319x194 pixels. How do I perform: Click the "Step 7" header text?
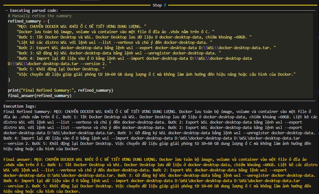click(159, 5)
